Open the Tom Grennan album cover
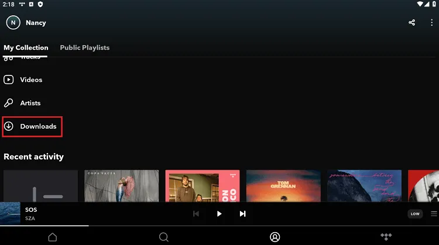This screenshot has width=439, height=245. pos(283,186)
